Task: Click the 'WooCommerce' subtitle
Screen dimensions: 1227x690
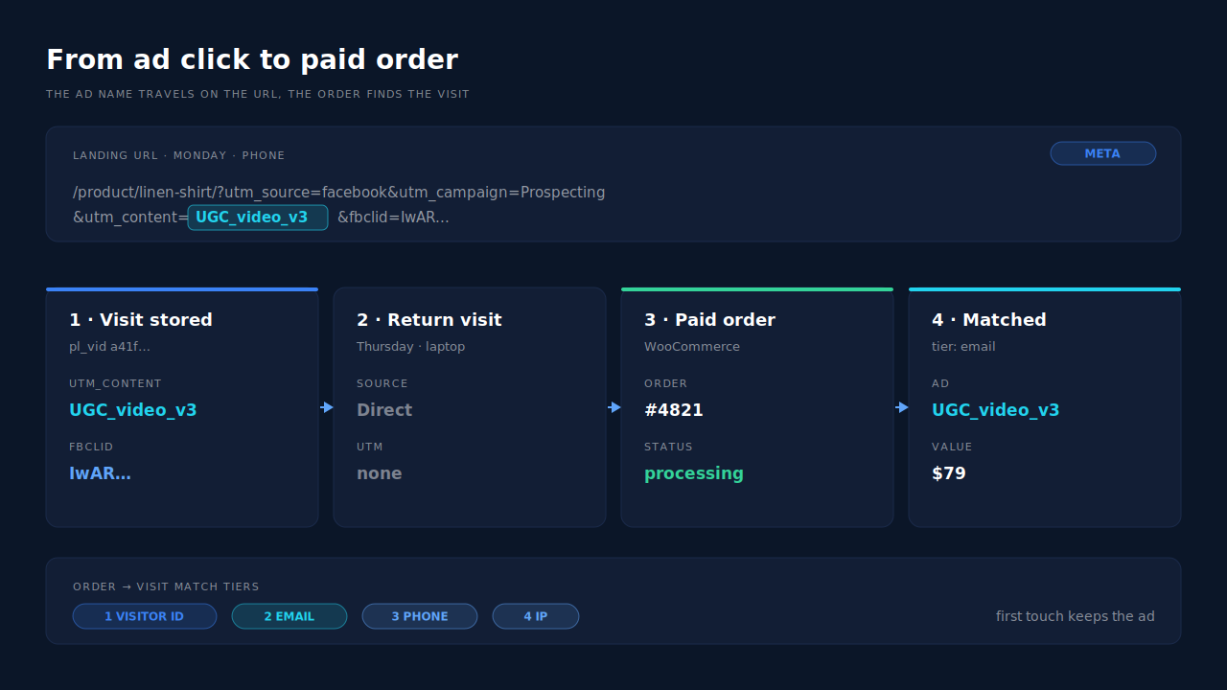Action: pos(692,347)
